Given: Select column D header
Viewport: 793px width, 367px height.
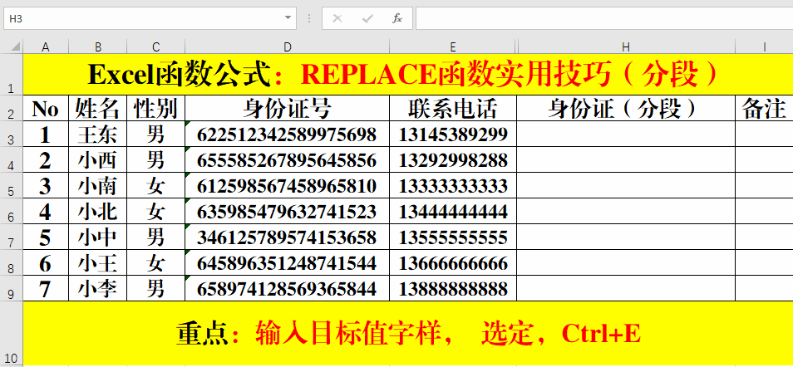Looking at the screenshot, I should tap(288, 47).
